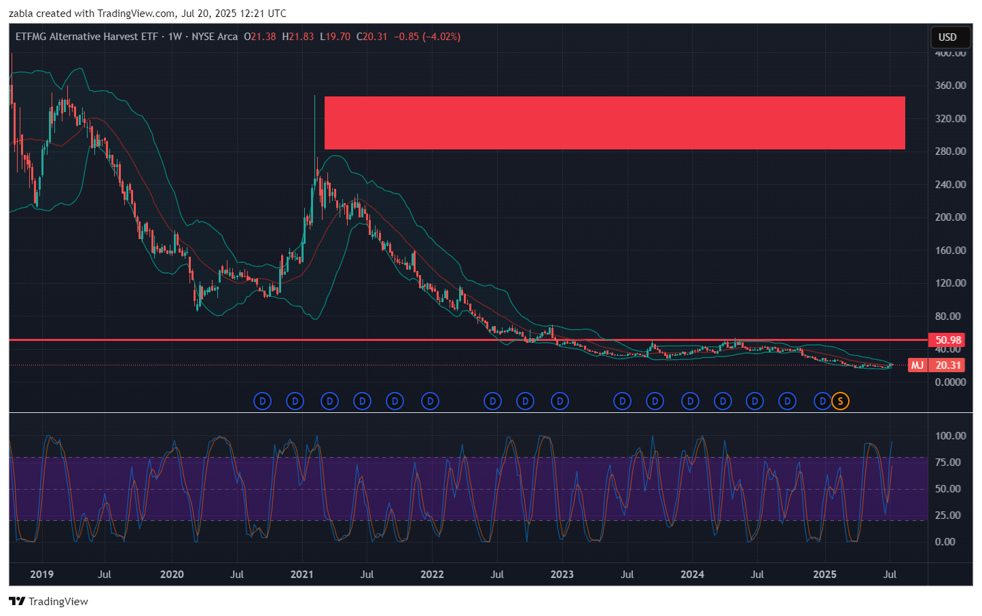Click the 1W interval in chart header
The width and height of the screenshot is (982, 616).
[x=175, y=37]
